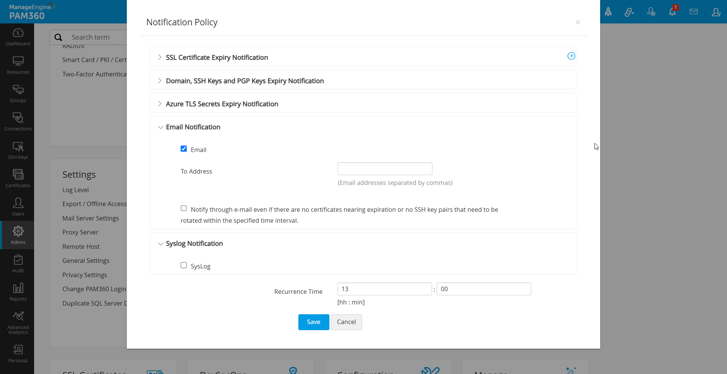Image resolution: width=727 pixels, height=374 pixels.
Task: Enable the SysLog checkbox
Action: (x=184, y=265)
